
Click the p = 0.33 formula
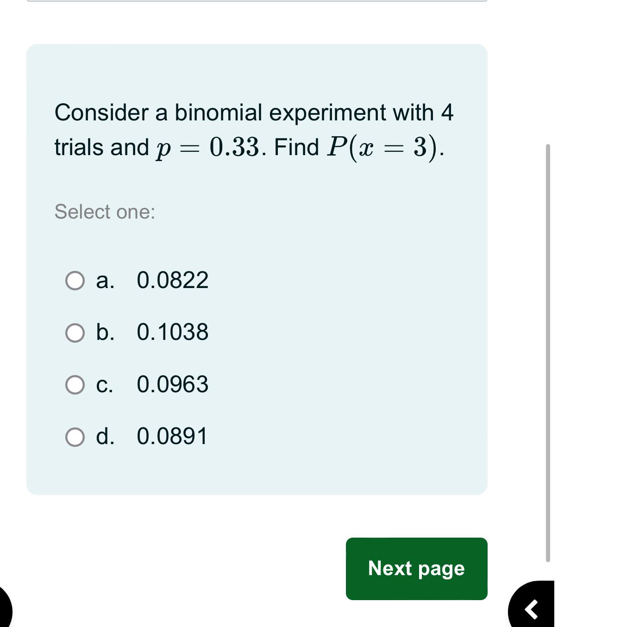coord(207,148)
